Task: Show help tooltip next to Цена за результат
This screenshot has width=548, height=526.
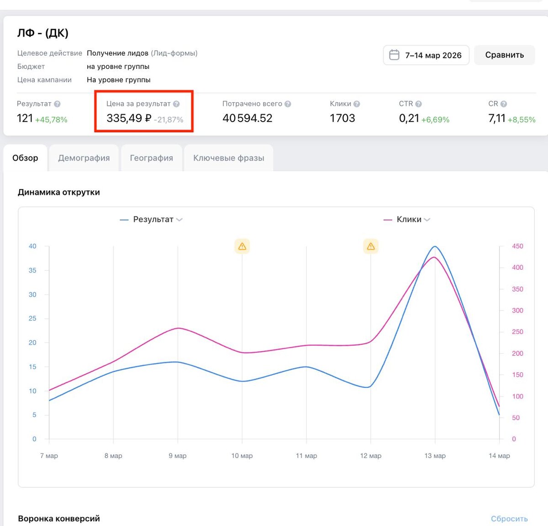Action: tap(176, 104)
